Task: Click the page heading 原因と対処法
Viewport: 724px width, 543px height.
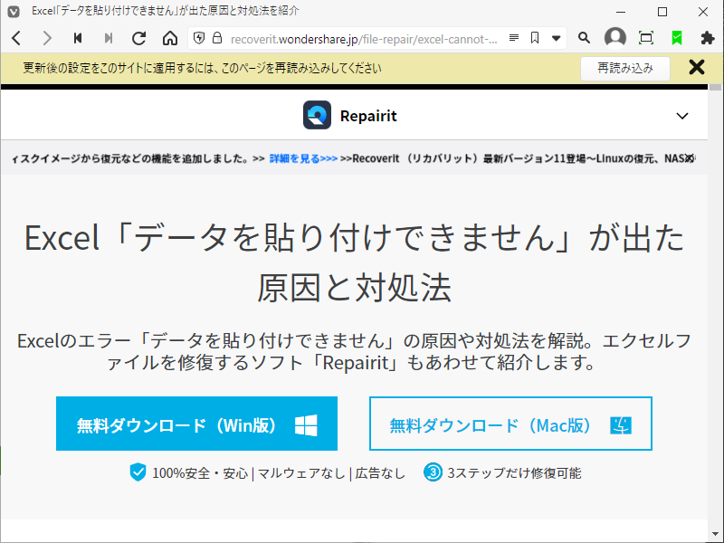Action: tap(354, 288)
